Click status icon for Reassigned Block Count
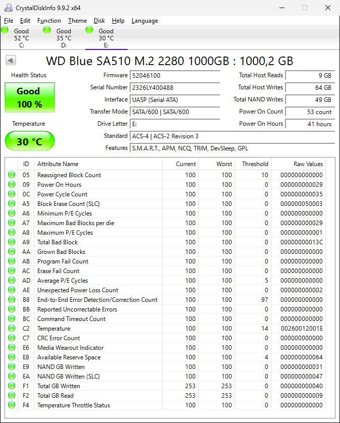The width and height of the screenshot is (340, 423). (x=12, y=175)
